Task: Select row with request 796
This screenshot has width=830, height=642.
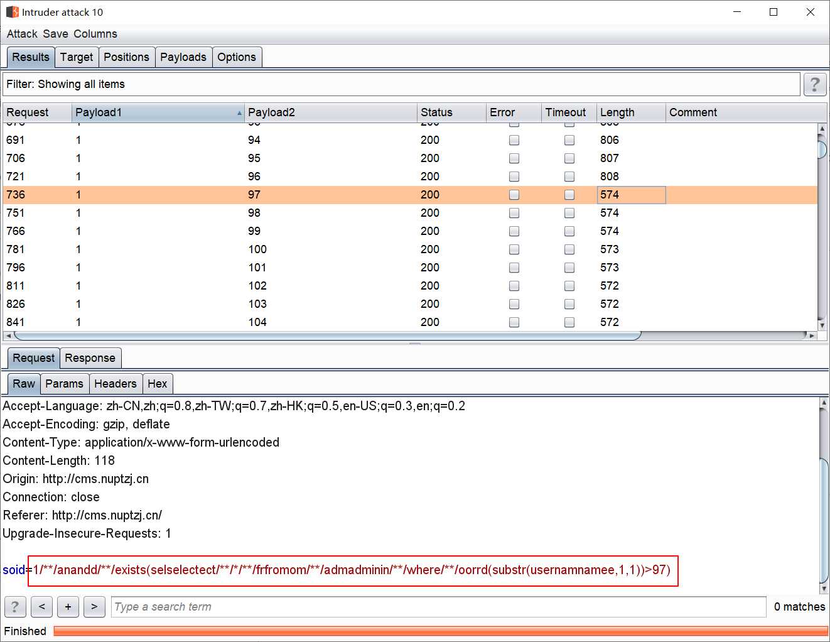Action: 410,268
